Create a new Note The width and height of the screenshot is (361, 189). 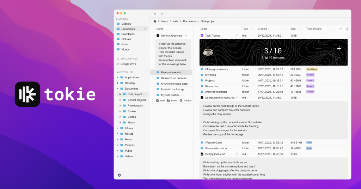tap(160, 100)
